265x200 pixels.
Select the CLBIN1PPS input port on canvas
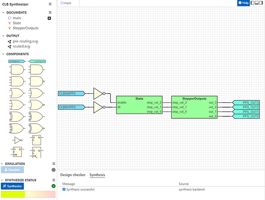coord(72,107)
